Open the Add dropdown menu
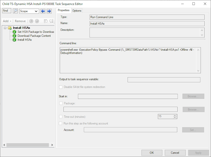Screen dimensions: 211x157 click(7, 21)
